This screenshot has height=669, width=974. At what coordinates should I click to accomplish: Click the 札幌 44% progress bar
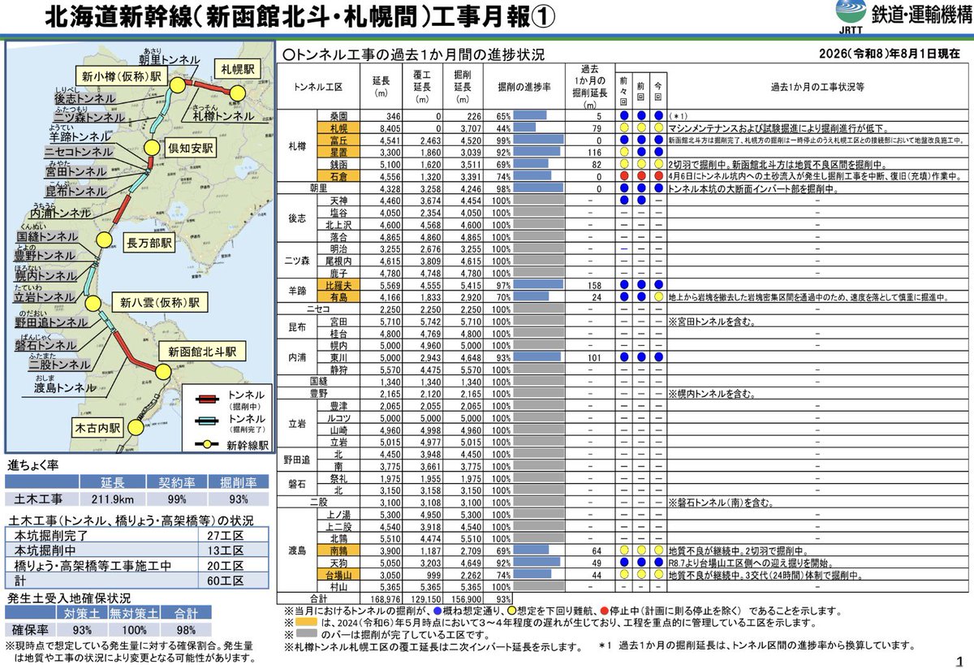point(524,127)
